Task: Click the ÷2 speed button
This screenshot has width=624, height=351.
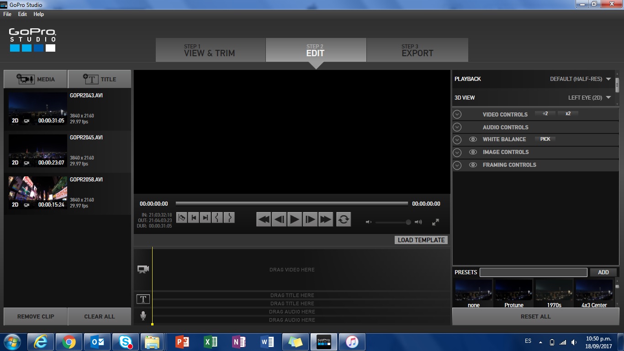Action: point(545,113)
